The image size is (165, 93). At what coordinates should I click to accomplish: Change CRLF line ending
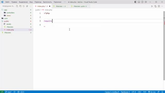[139, 92]
